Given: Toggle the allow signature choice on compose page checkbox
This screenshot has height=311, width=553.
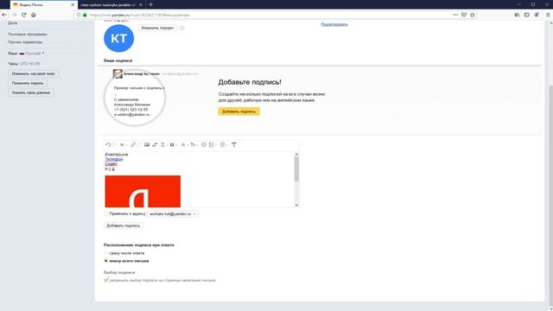Looking at the screenshot, I should tap(105, 280).
